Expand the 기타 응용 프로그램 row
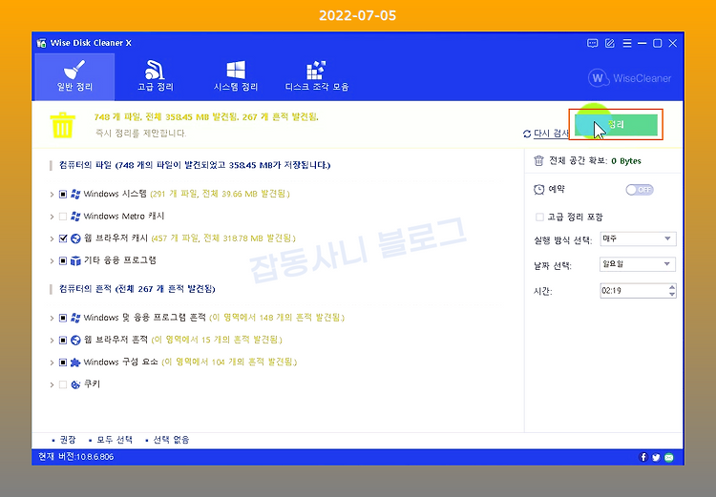 tap(52, 261)
